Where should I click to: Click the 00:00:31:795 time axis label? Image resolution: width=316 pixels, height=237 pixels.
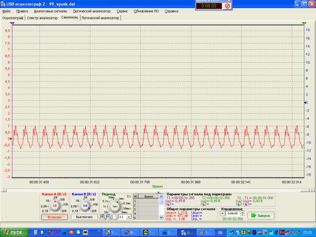pos(140,182)
